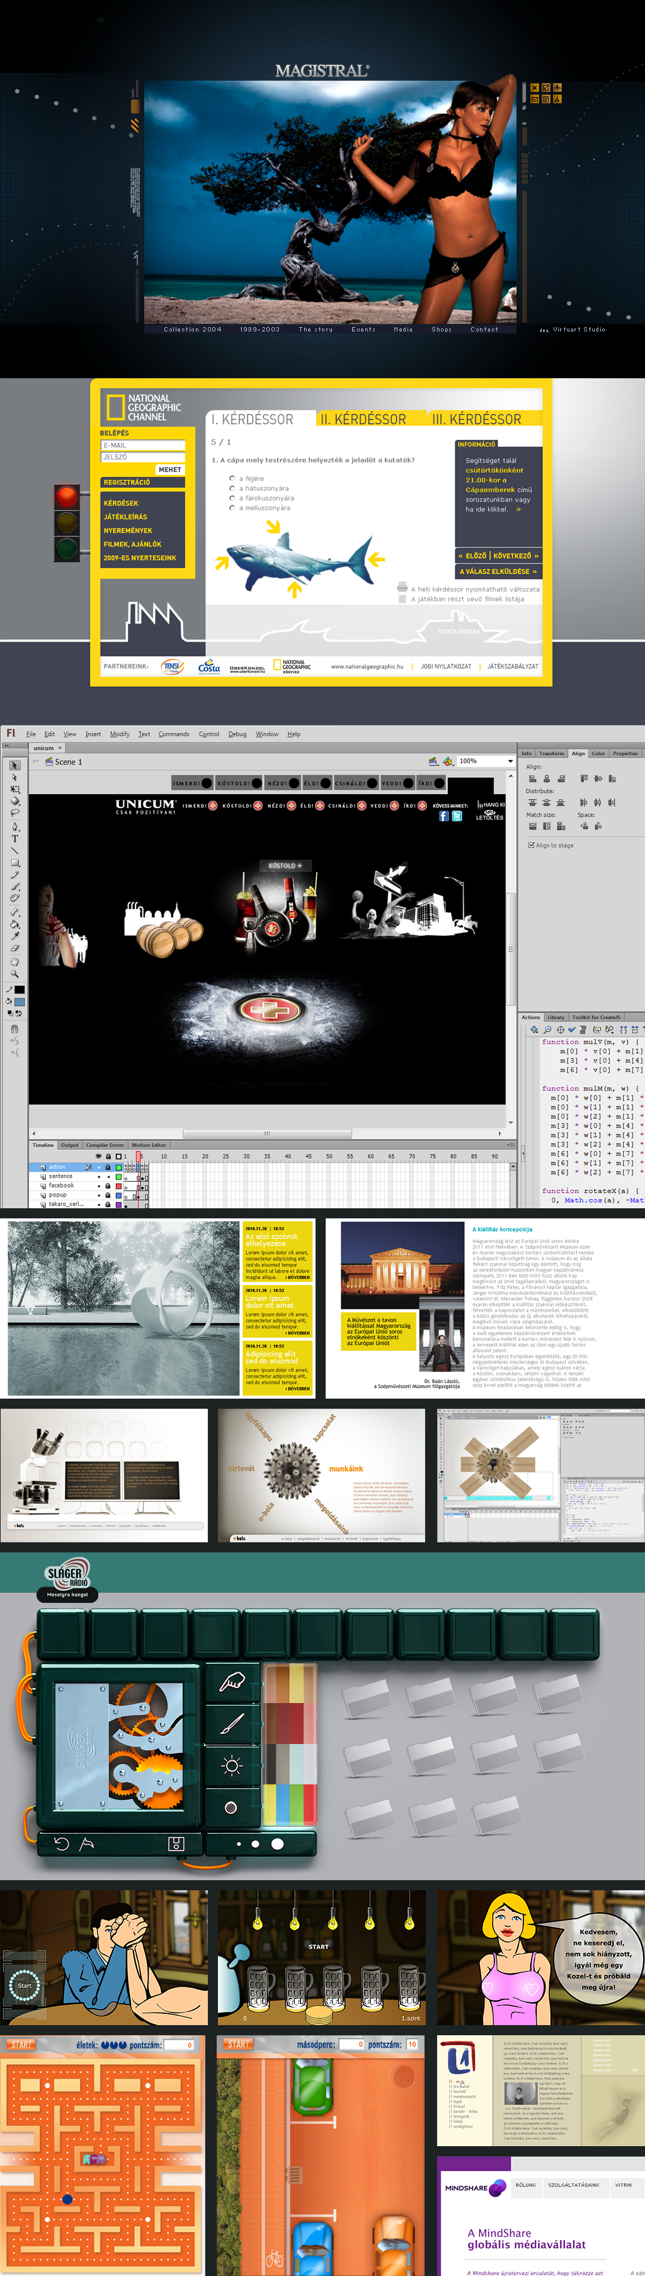
Task: Select the Free Transform tool in Flash toolbar
Action: 15,790
